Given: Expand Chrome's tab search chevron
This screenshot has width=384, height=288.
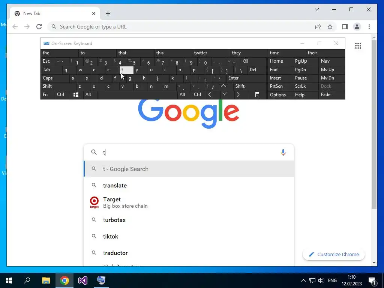Looking at the screenshot, I should tap(316, 9).
